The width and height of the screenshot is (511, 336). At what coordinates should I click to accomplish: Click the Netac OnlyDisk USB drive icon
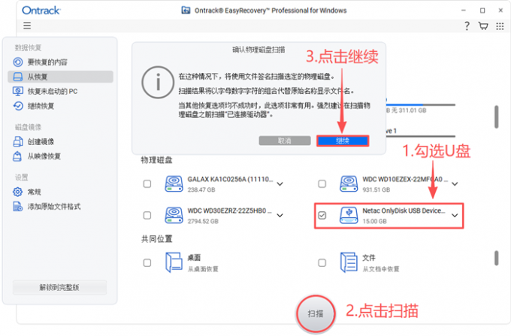click(349, 216)
